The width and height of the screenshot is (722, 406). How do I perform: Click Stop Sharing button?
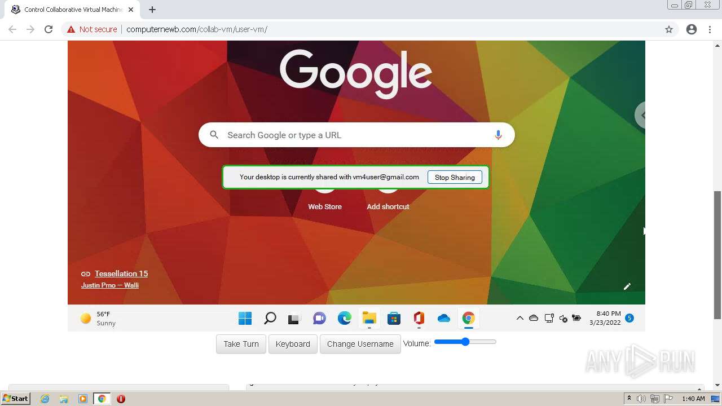pos(455,177)
